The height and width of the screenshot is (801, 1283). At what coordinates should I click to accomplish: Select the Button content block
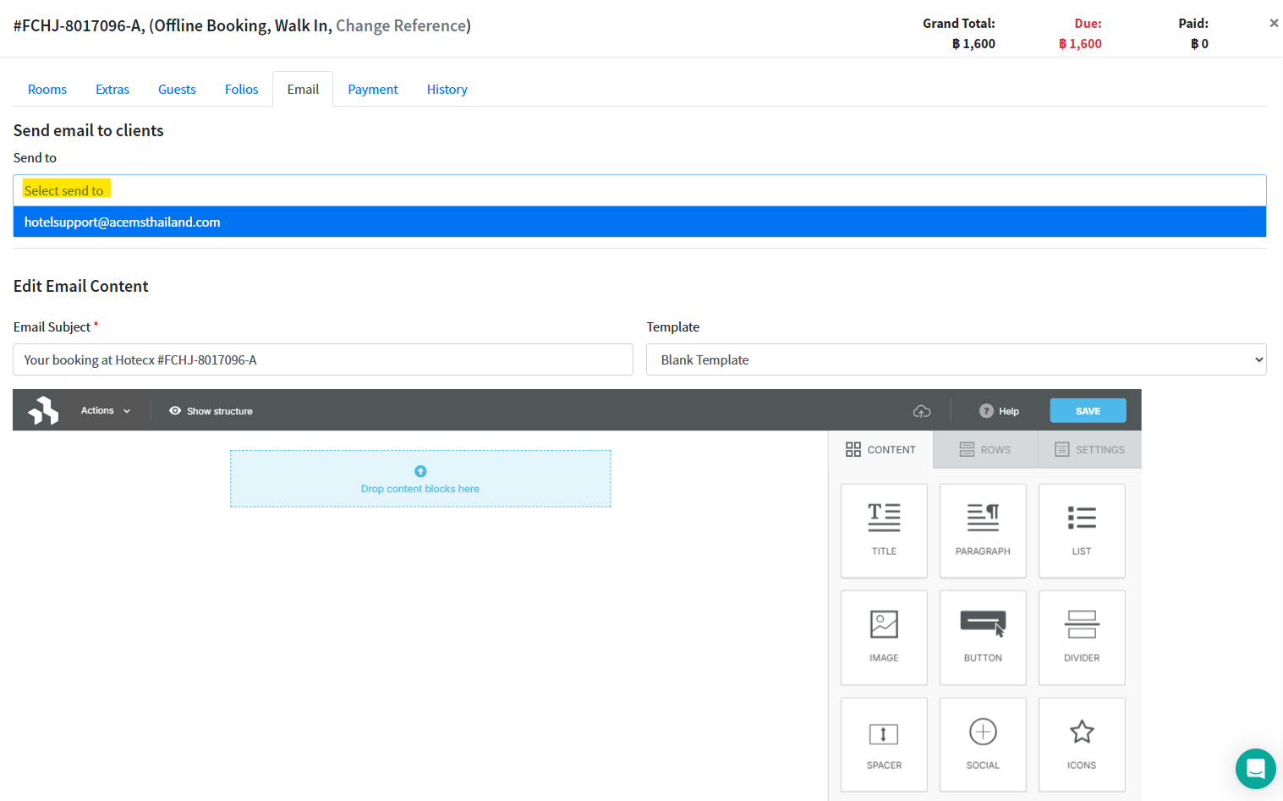coord(982,637)
